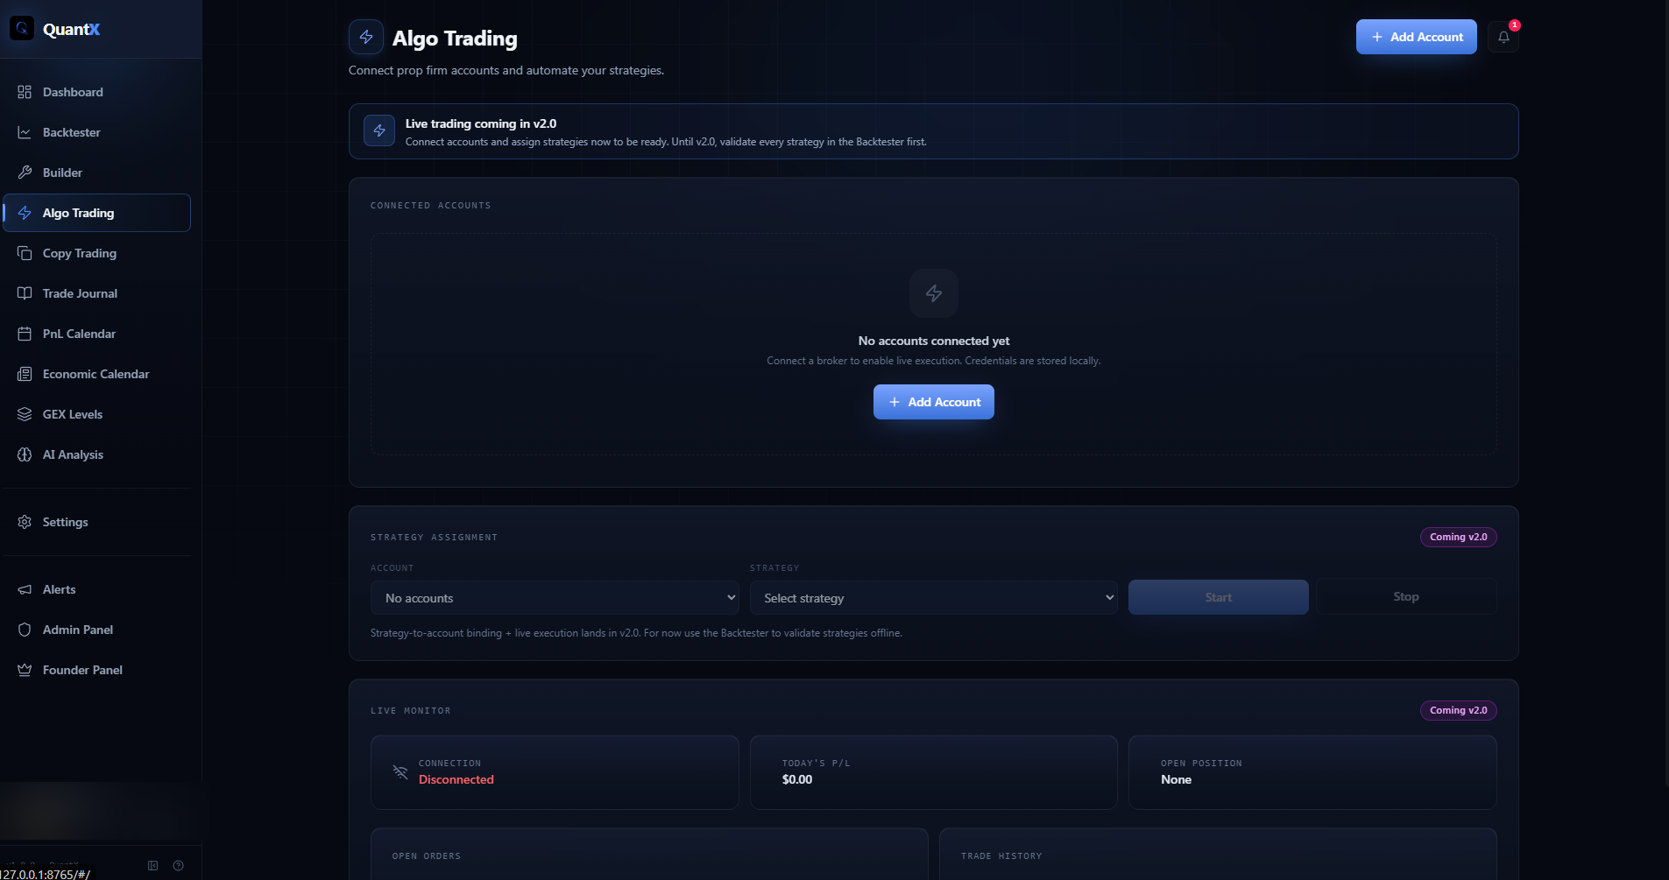
Task: Click the PnL Calendar icon
Action: (25, 334)
